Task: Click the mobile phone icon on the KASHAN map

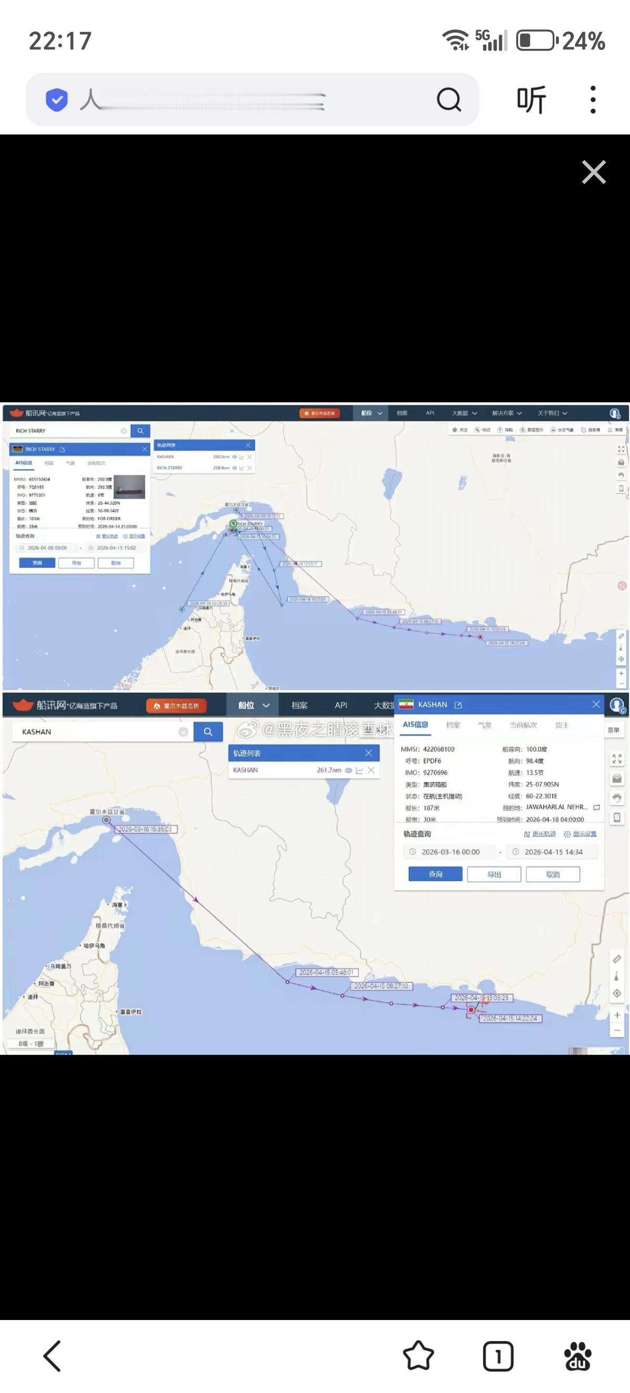Action: [617, 817]
